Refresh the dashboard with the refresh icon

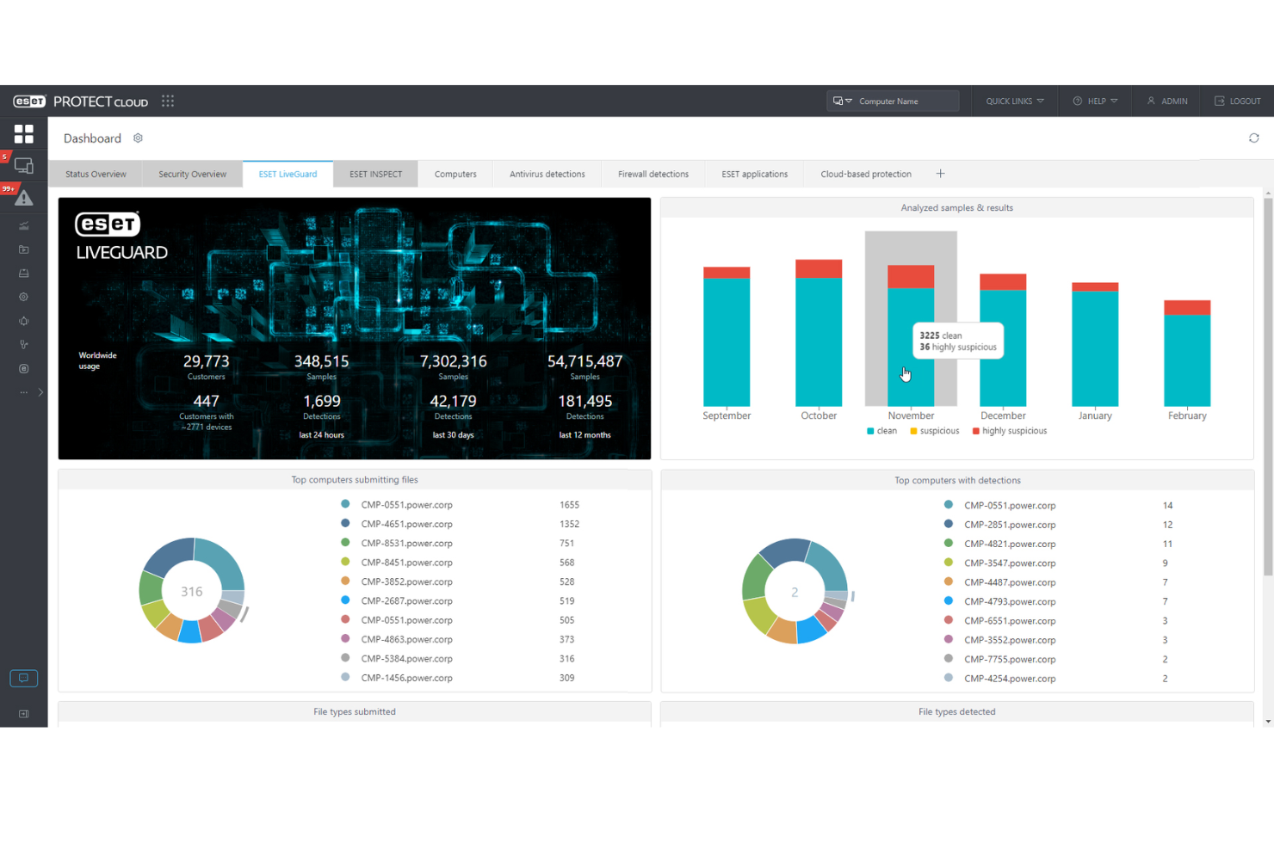point(1253,138)
